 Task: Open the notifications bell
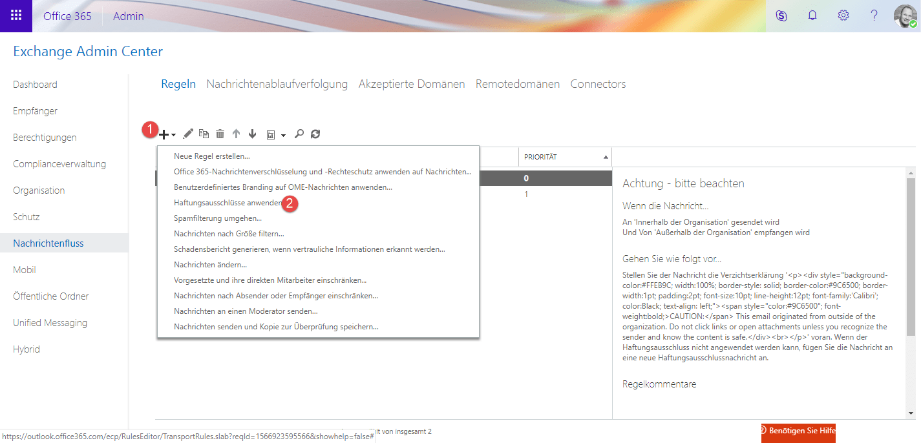(812, 16)
